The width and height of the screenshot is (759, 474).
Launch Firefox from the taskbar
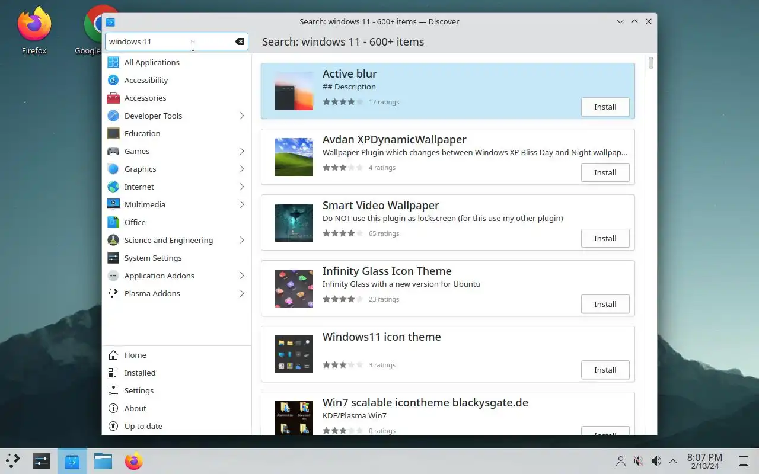(134, 460)
